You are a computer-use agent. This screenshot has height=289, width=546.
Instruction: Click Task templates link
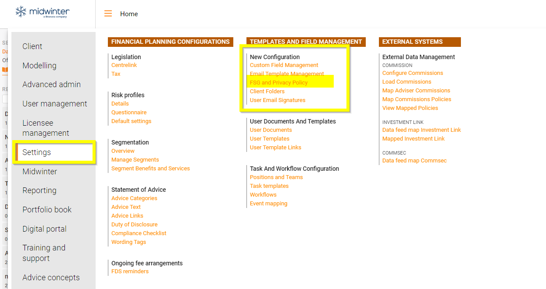coord(269,186)
